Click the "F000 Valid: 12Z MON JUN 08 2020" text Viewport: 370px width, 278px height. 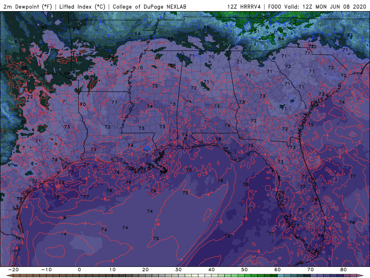click(x=317, y=7)
